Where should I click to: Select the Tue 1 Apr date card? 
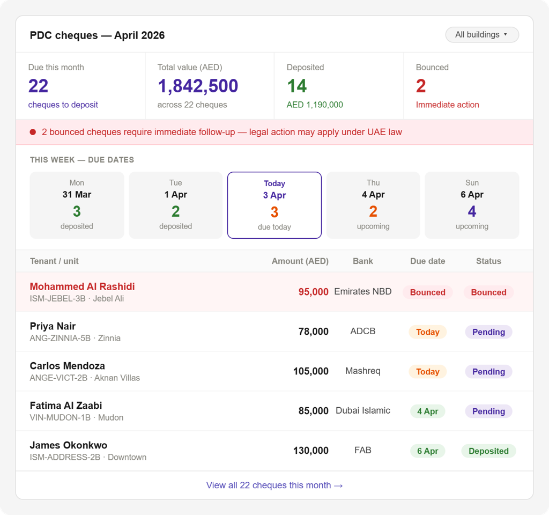pos(176,205)
